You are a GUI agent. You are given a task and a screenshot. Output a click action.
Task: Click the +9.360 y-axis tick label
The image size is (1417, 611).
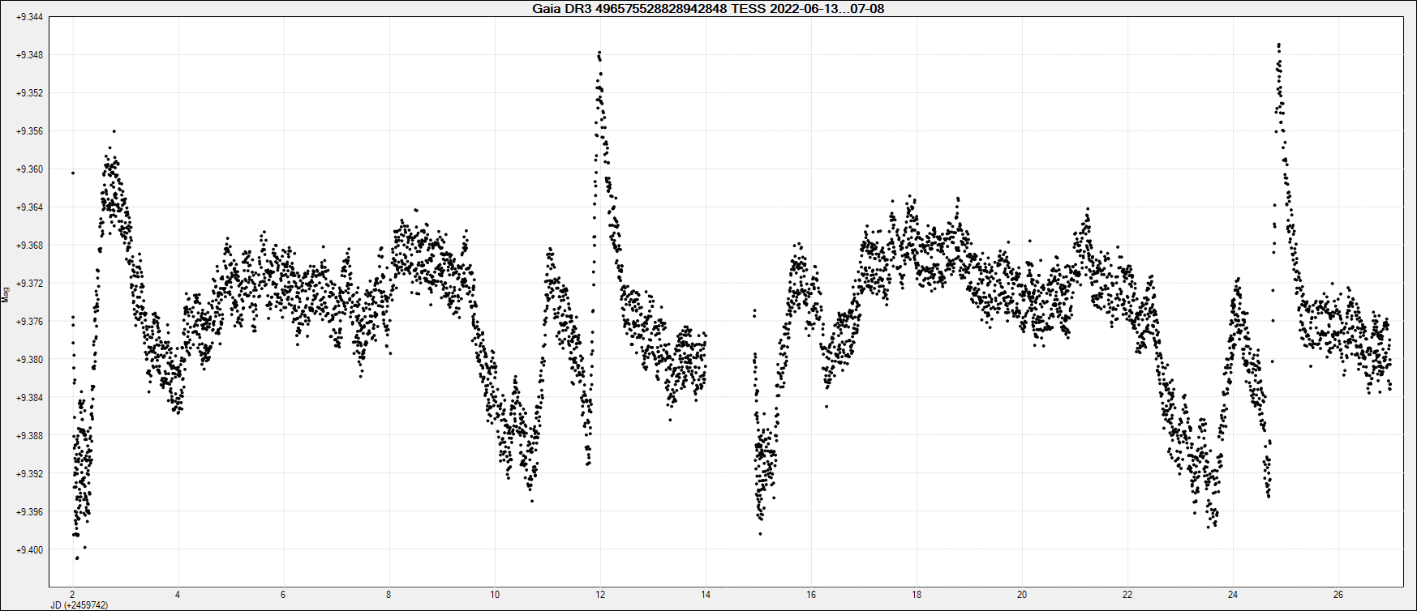tap(30, 169)
